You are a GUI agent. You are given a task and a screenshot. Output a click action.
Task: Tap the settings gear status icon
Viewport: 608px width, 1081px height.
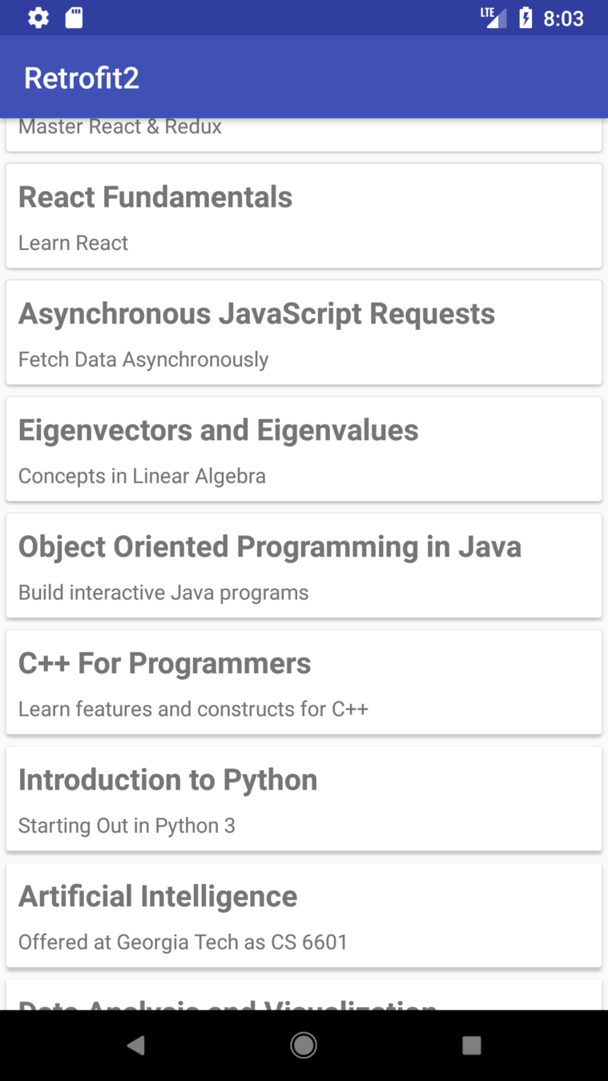pyautogui.click(x=38, y=18)
